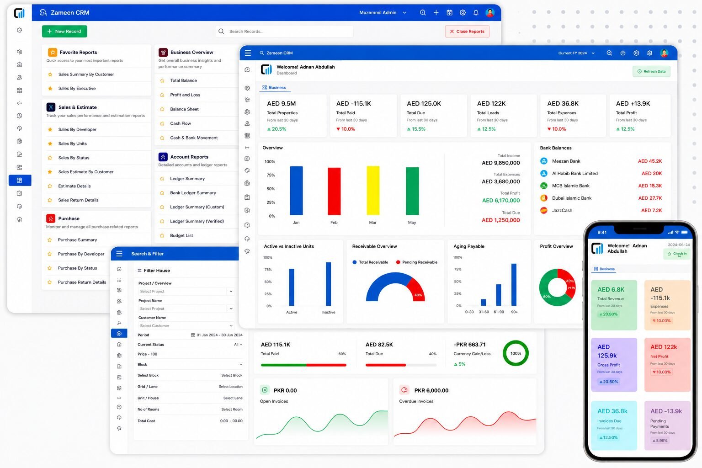The image size is (702, 468).
Task: Open Profit and Loss report
Action: coord(185,95)
